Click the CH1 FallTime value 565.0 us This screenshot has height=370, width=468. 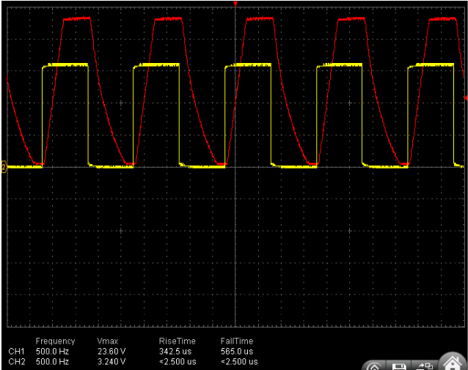(x=237, y=352)
